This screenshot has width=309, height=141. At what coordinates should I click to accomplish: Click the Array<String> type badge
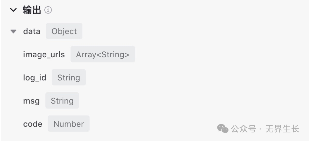(103, 55)
